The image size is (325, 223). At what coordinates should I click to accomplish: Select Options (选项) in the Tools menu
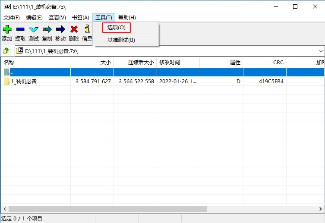[x=116, y=28]
